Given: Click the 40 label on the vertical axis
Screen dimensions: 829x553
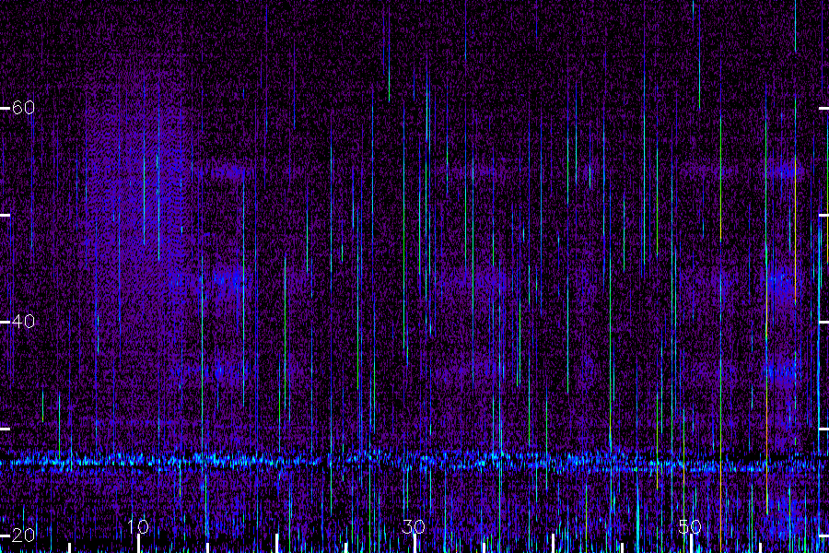Looking at the screenshot, I should 23,322.
